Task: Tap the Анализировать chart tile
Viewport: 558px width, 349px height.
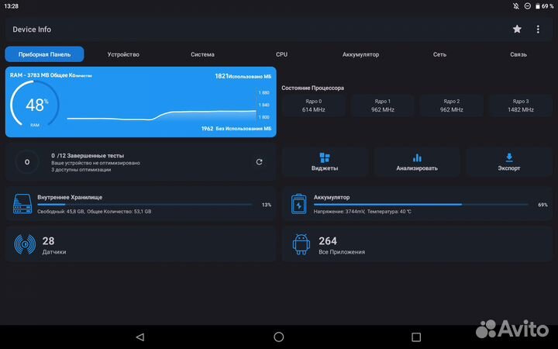Action: 417,161
